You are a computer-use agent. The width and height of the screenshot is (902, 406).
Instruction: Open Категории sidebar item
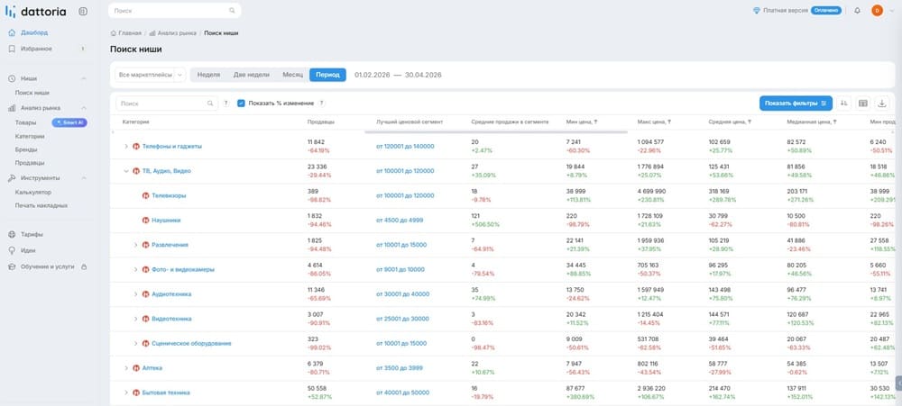[30, 137]
